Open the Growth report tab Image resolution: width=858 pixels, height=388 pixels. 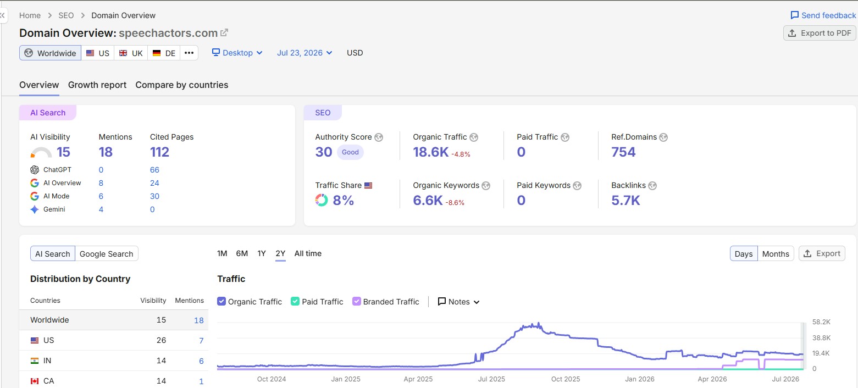97,85
